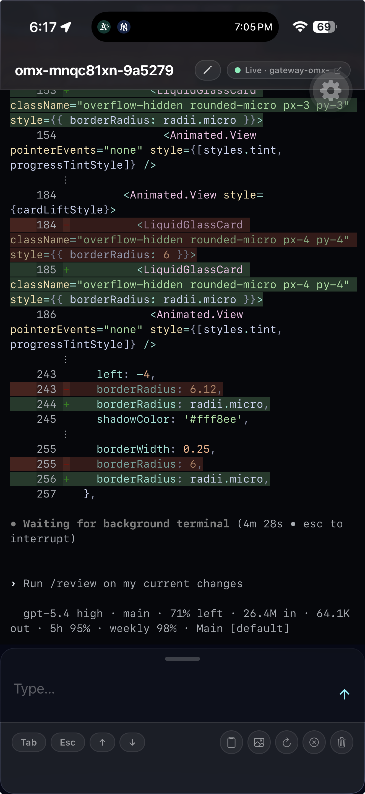Delete conversation using the trash icon
The width and height of the screenshot is (365, 794).
point(341,742)
